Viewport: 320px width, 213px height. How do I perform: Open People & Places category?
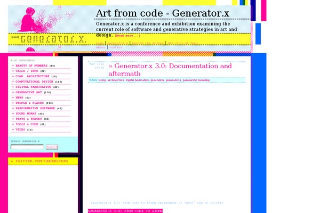(29, 103)
